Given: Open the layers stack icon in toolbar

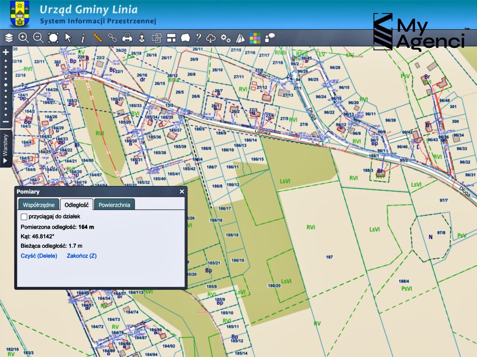Looking at the screenshot, I should click(9, 38).
